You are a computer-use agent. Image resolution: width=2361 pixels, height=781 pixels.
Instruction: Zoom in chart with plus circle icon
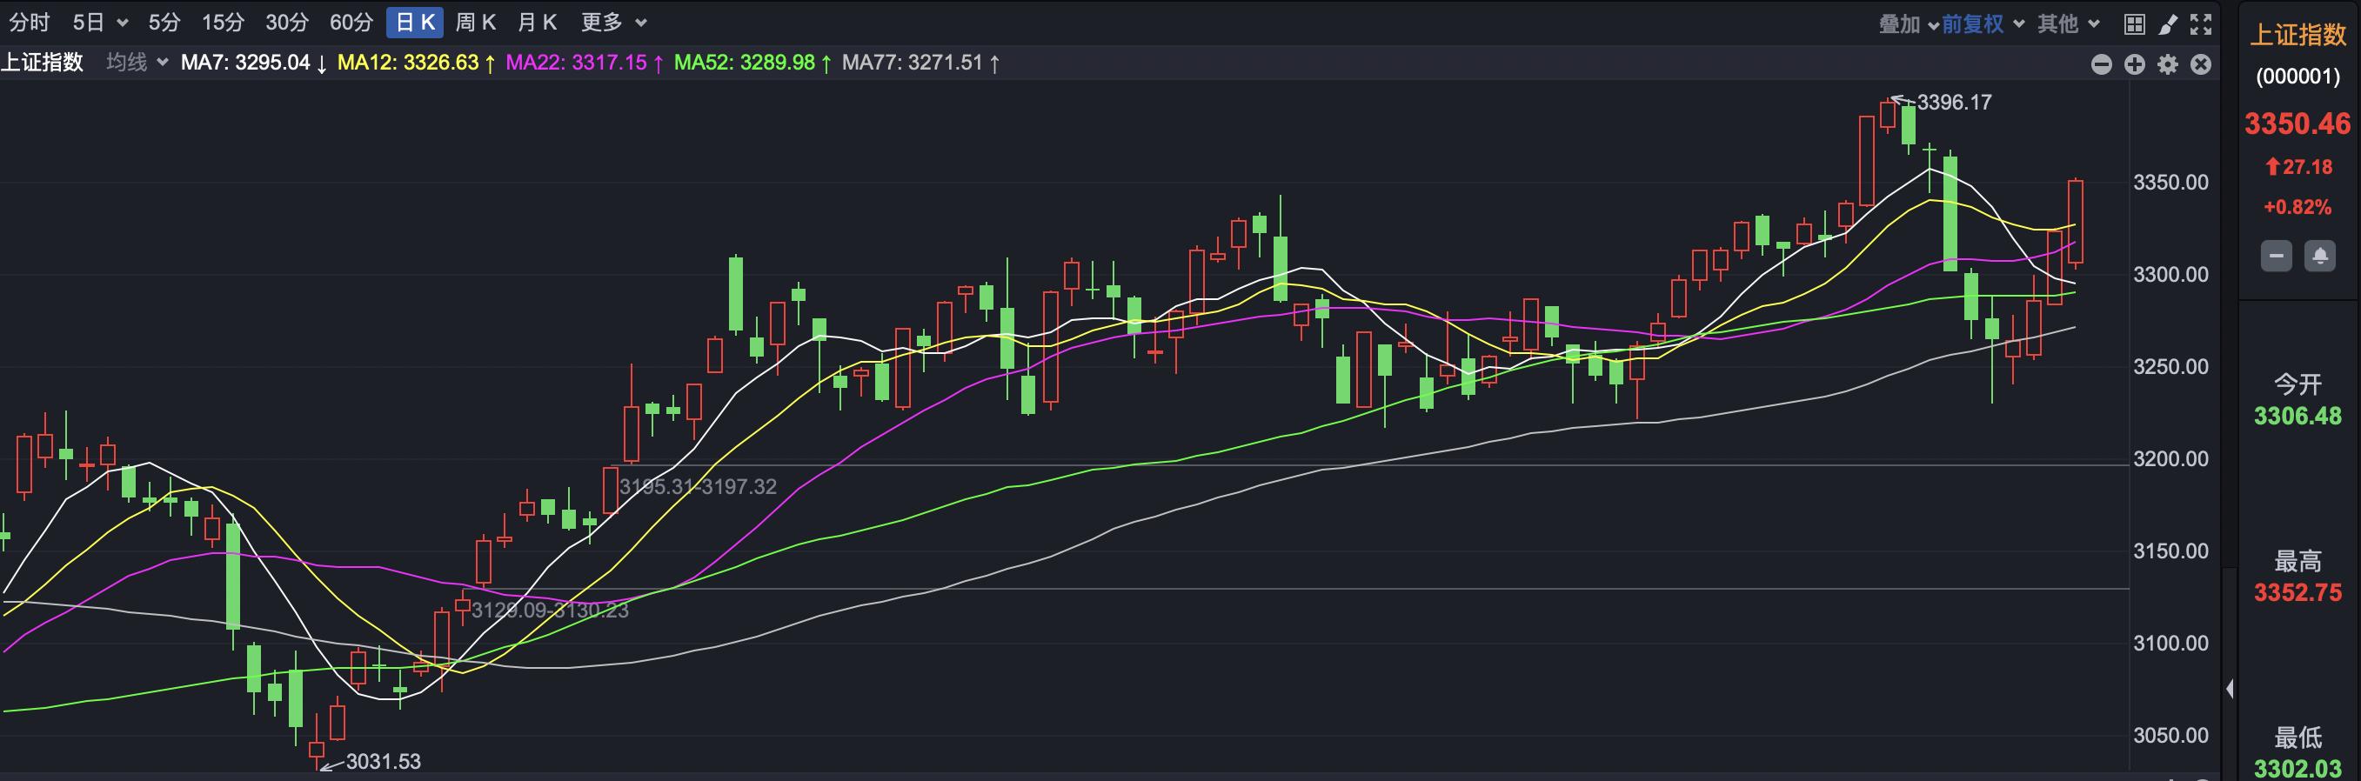pyautogui.click(x=2135, y=64)
